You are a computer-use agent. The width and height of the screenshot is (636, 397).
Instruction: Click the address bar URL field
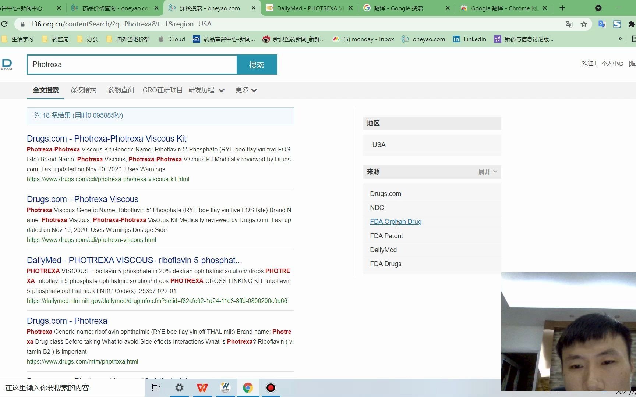294,24
